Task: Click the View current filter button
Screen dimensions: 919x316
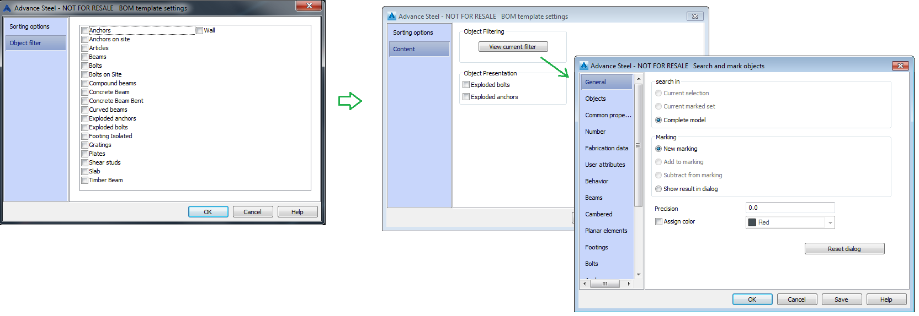Action: [513, 47]
